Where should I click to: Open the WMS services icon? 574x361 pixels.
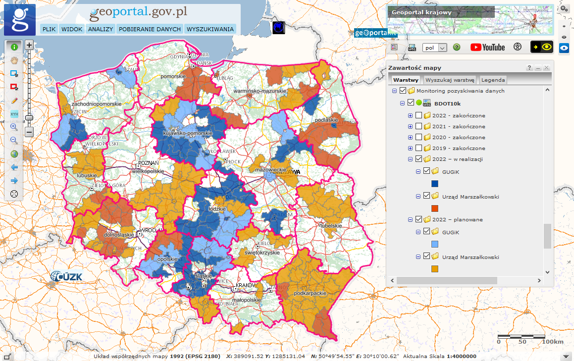click(412, 48)
